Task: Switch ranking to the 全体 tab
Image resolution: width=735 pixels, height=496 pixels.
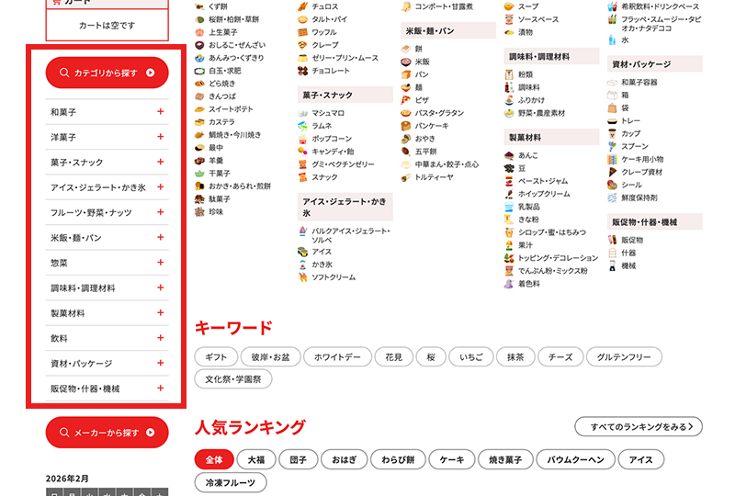Action: pyautogui.click(x=214, y=460)
